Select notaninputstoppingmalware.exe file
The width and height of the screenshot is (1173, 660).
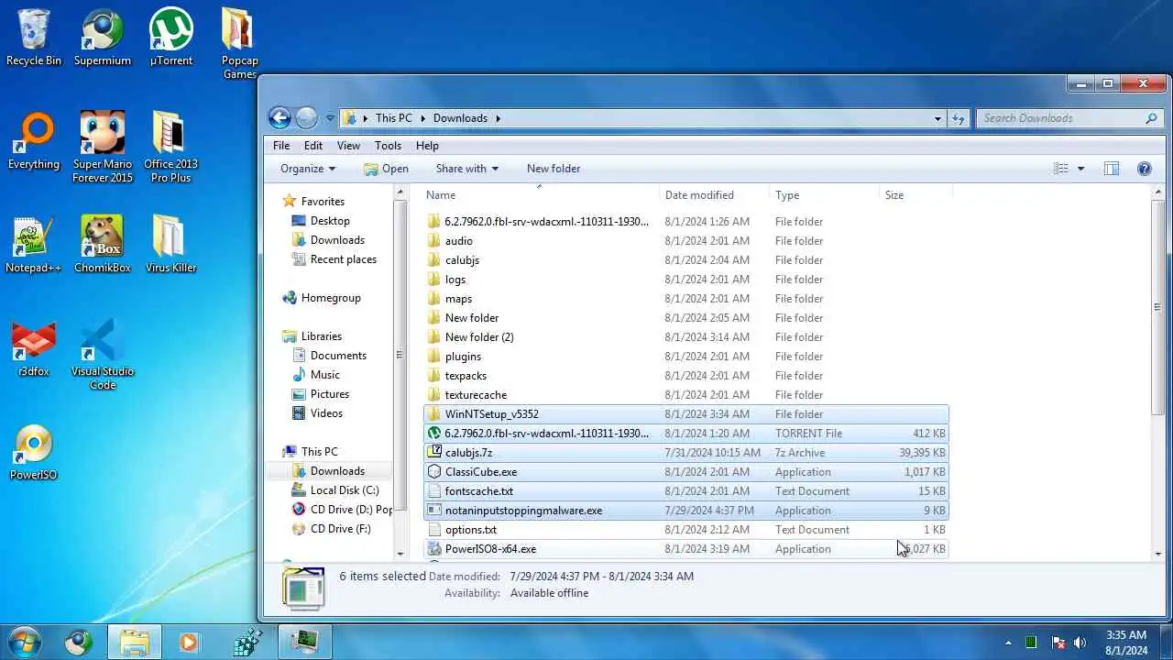[686, 511]
